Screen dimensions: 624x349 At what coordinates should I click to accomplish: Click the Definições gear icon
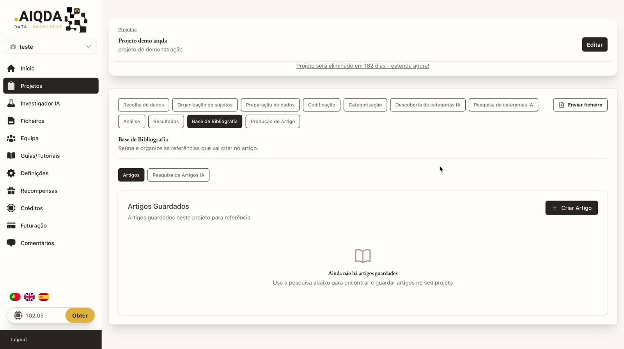(11, 173)
